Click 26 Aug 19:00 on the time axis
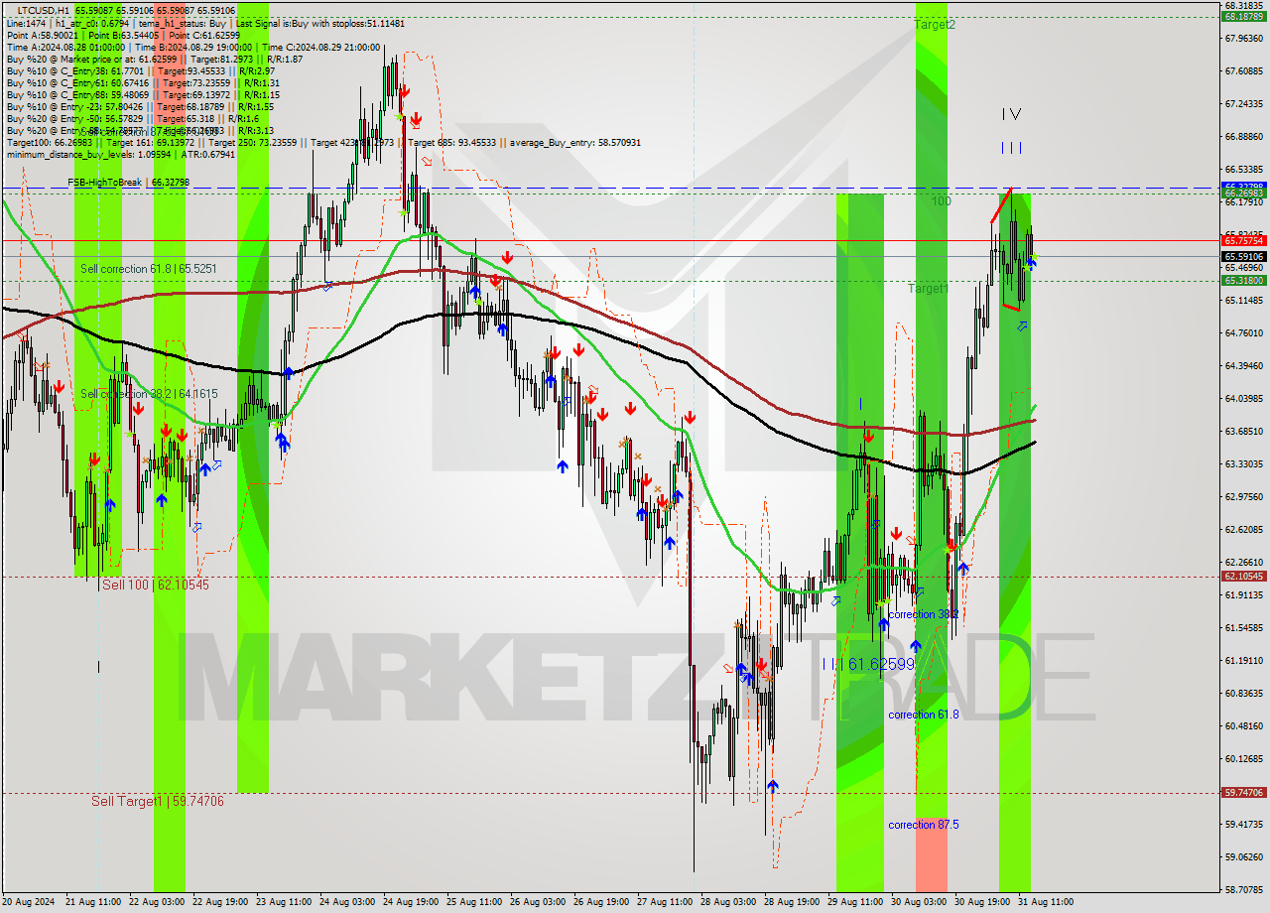Image resolution: width=1270 pixels, height=913 pixels. tap(602, 902)
